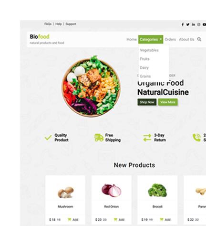Viewport: 206px width, 226px height.
Task: Open the Instagram social icon
Action: pos(199,24)
